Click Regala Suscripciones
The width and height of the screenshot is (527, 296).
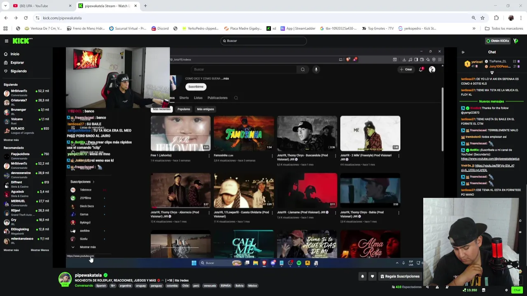(400, 276)
